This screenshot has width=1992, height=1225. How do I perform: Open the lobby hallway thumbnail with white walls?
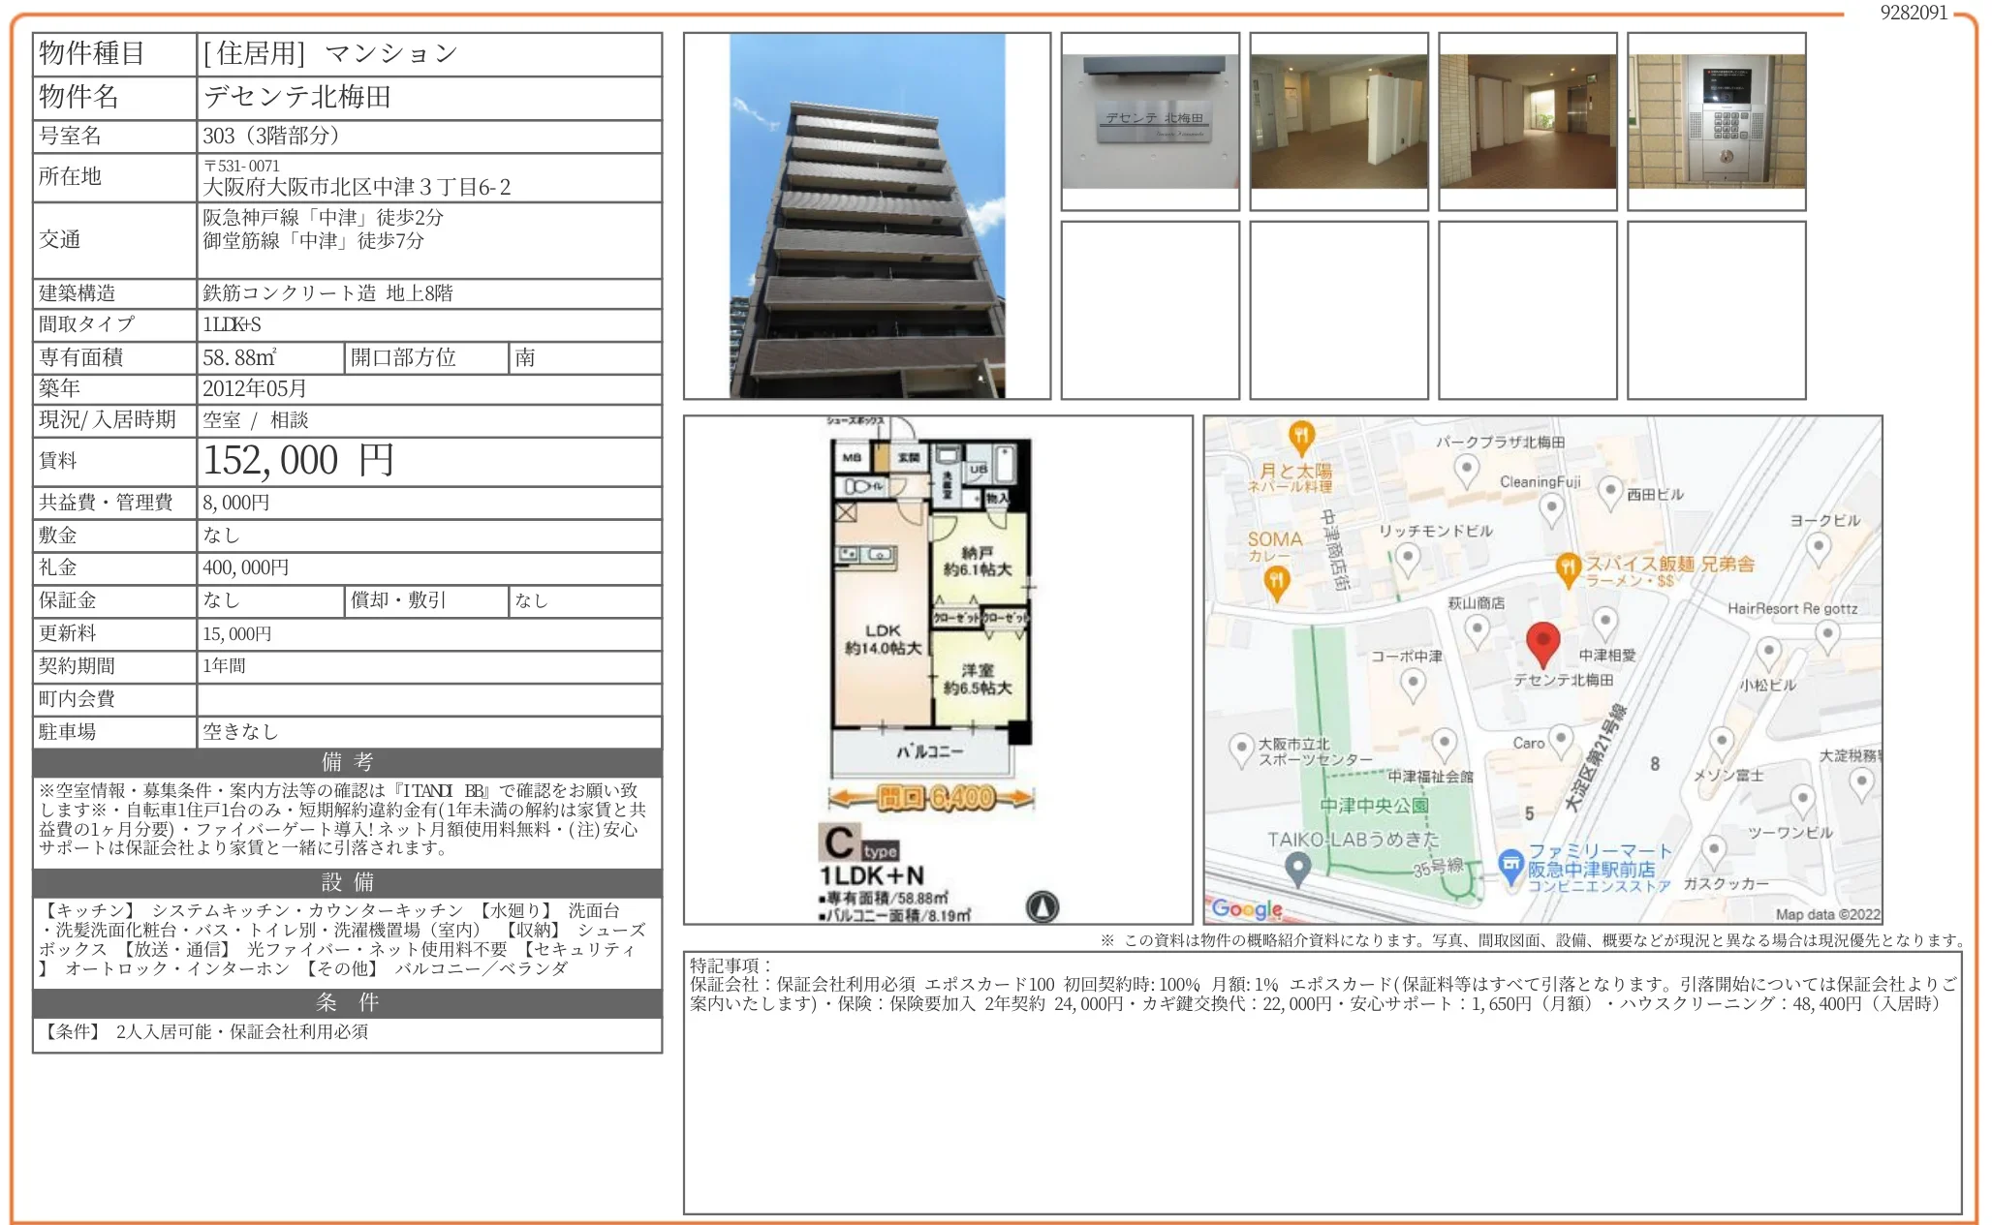tap(1338, 121)
